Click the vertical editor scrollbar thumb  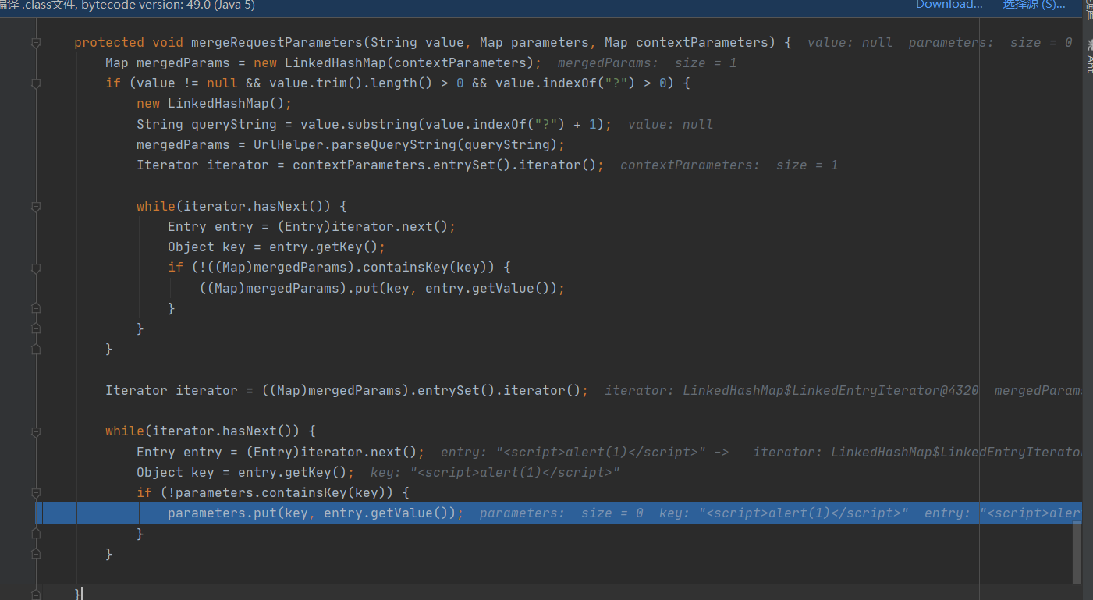(1077, 553)
